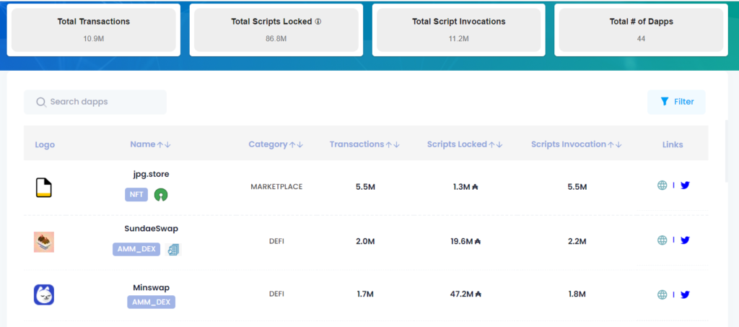Open the Minswap dapp name
The height and width of the screenshot is (327, 739).
pos(152,287)
